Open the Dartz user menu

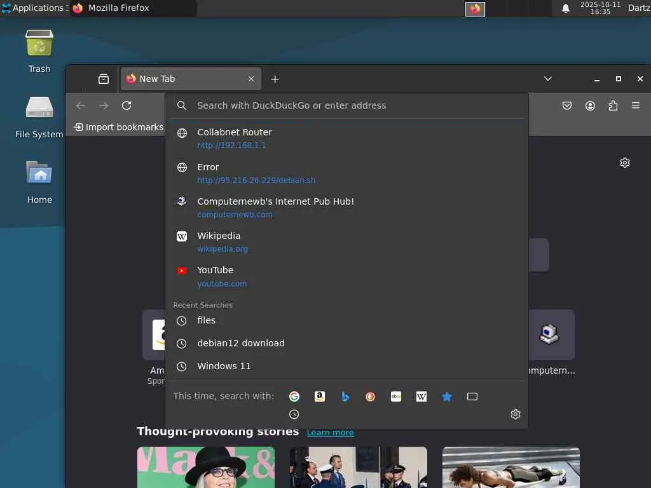coord(639,8)
